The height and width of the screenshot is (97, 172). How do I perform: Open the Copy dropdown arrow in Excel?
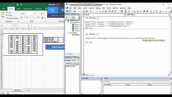[13, 15]
